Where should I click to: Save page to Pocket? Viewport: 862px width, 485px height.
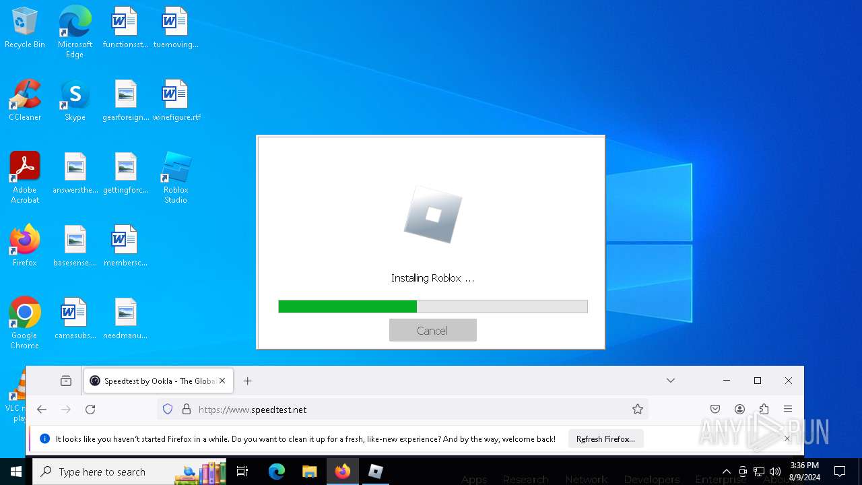click(715, 409)
